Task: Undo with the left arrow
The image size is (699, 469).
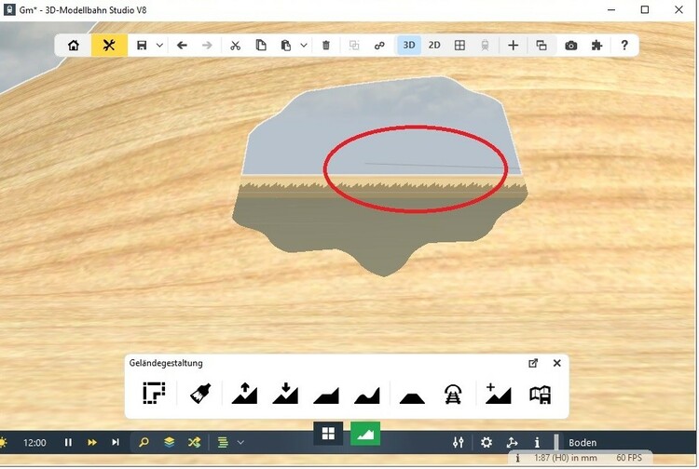Action: [x=182, y=45]
